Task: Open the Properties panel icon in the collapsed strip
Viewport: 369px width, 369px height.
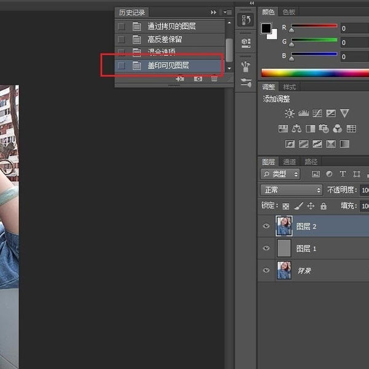Action: coord(245,43)
